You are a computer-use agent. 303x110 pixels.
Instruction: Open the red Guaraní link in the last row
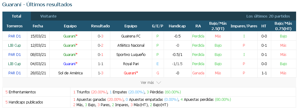[131, 73]
